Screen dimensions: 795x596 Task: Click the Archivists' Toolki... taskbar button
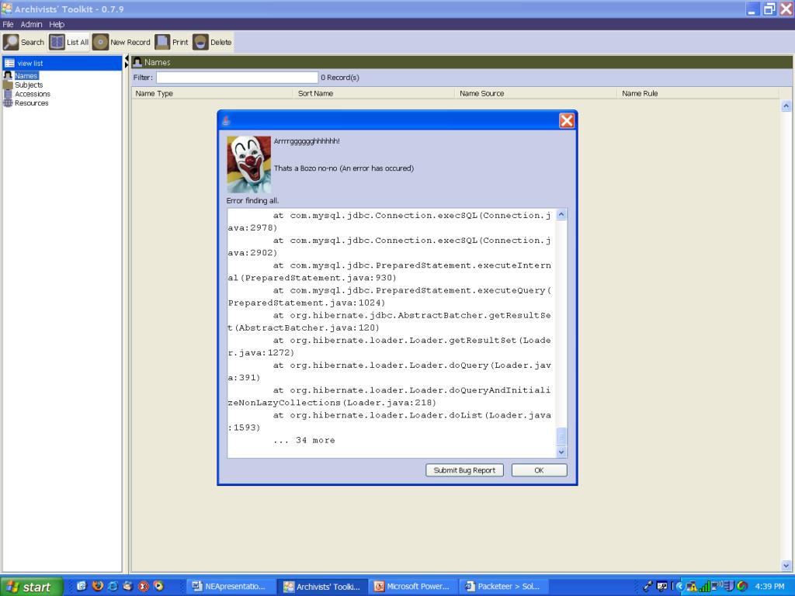322,587
